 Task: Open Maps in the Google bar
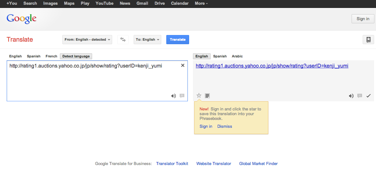coord(69,3)
